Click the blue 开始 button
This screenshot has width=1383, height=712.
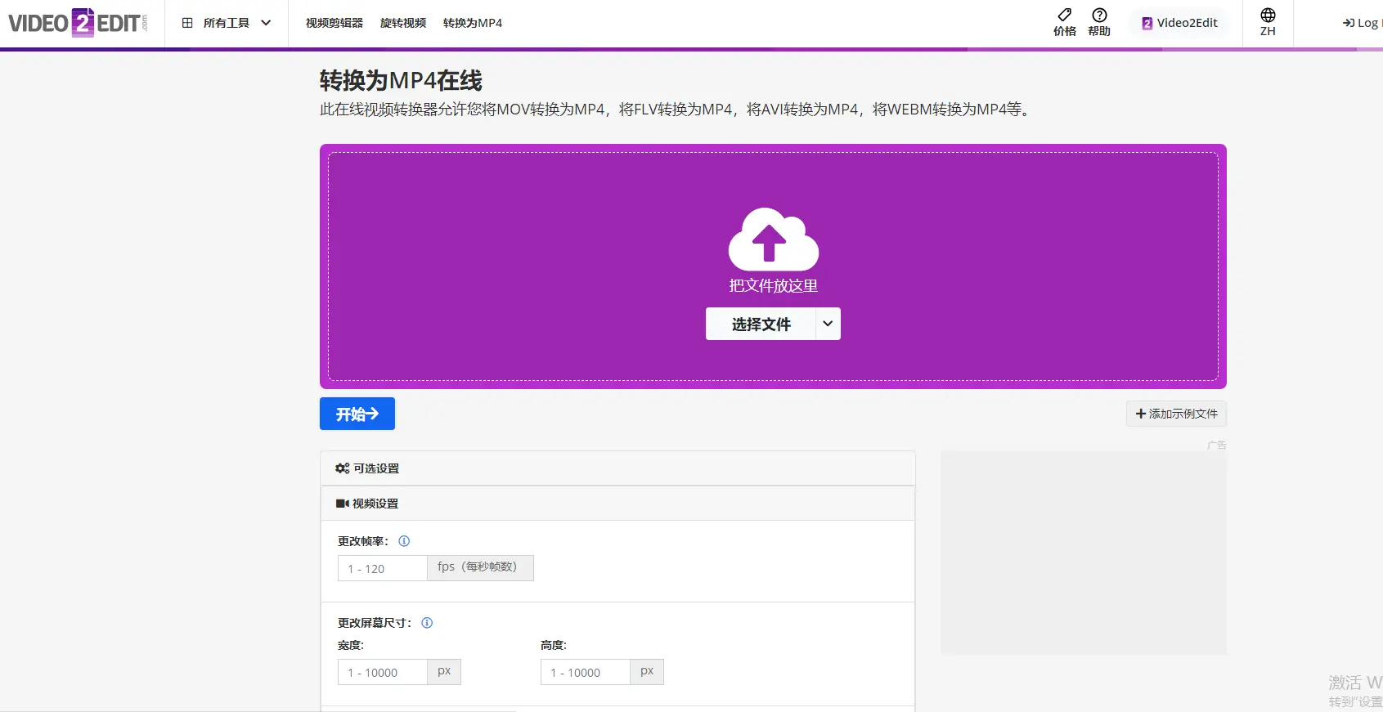point(357,414)
